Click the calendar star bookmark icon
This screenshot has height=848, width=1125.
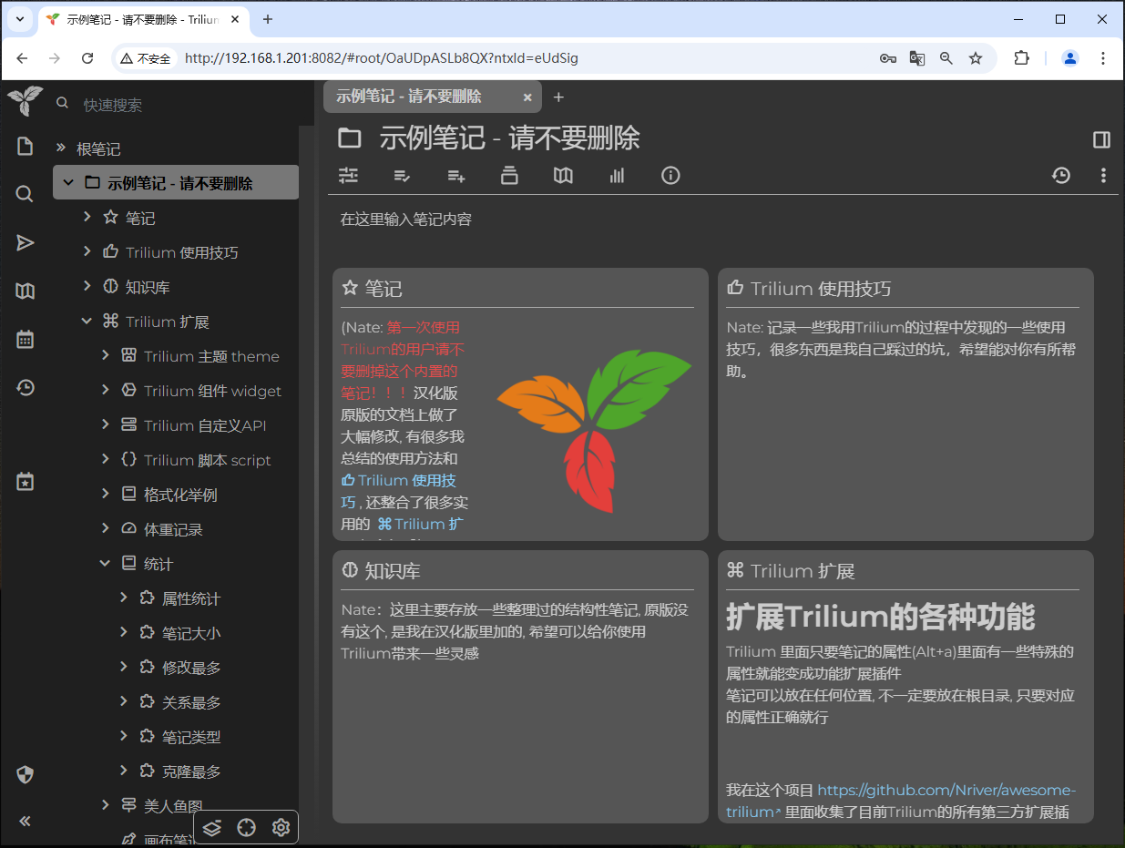tap(25, 482)
